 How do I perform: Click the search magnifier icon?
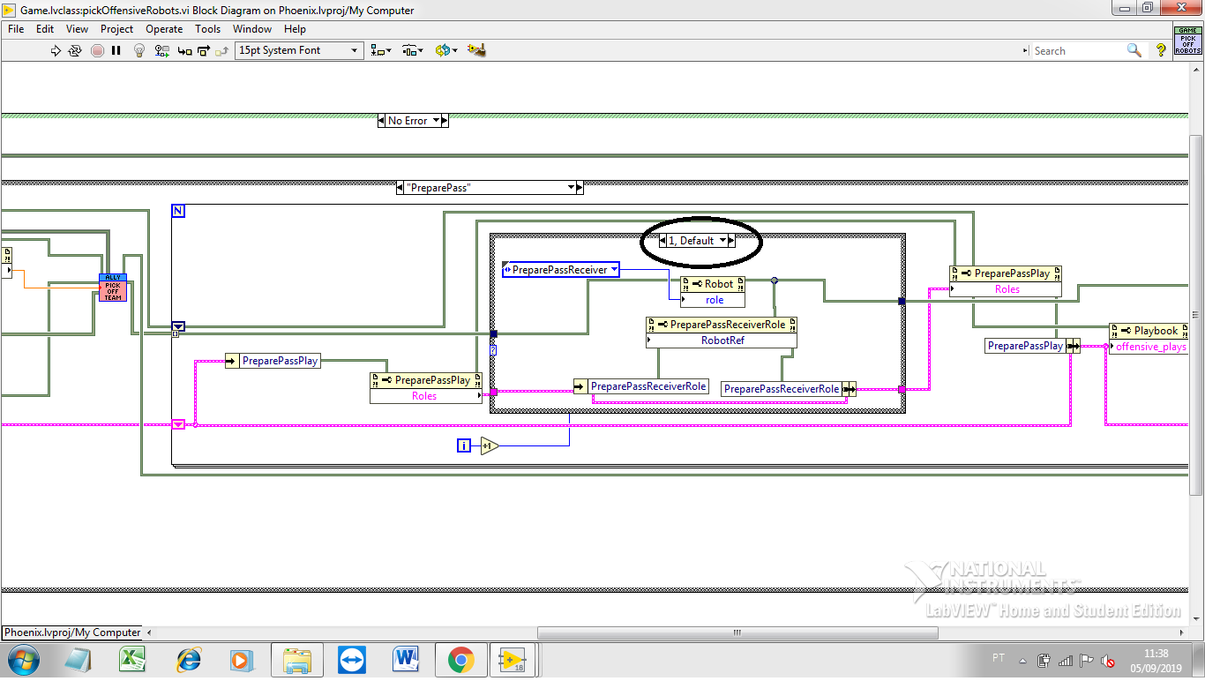[1134, 50]
